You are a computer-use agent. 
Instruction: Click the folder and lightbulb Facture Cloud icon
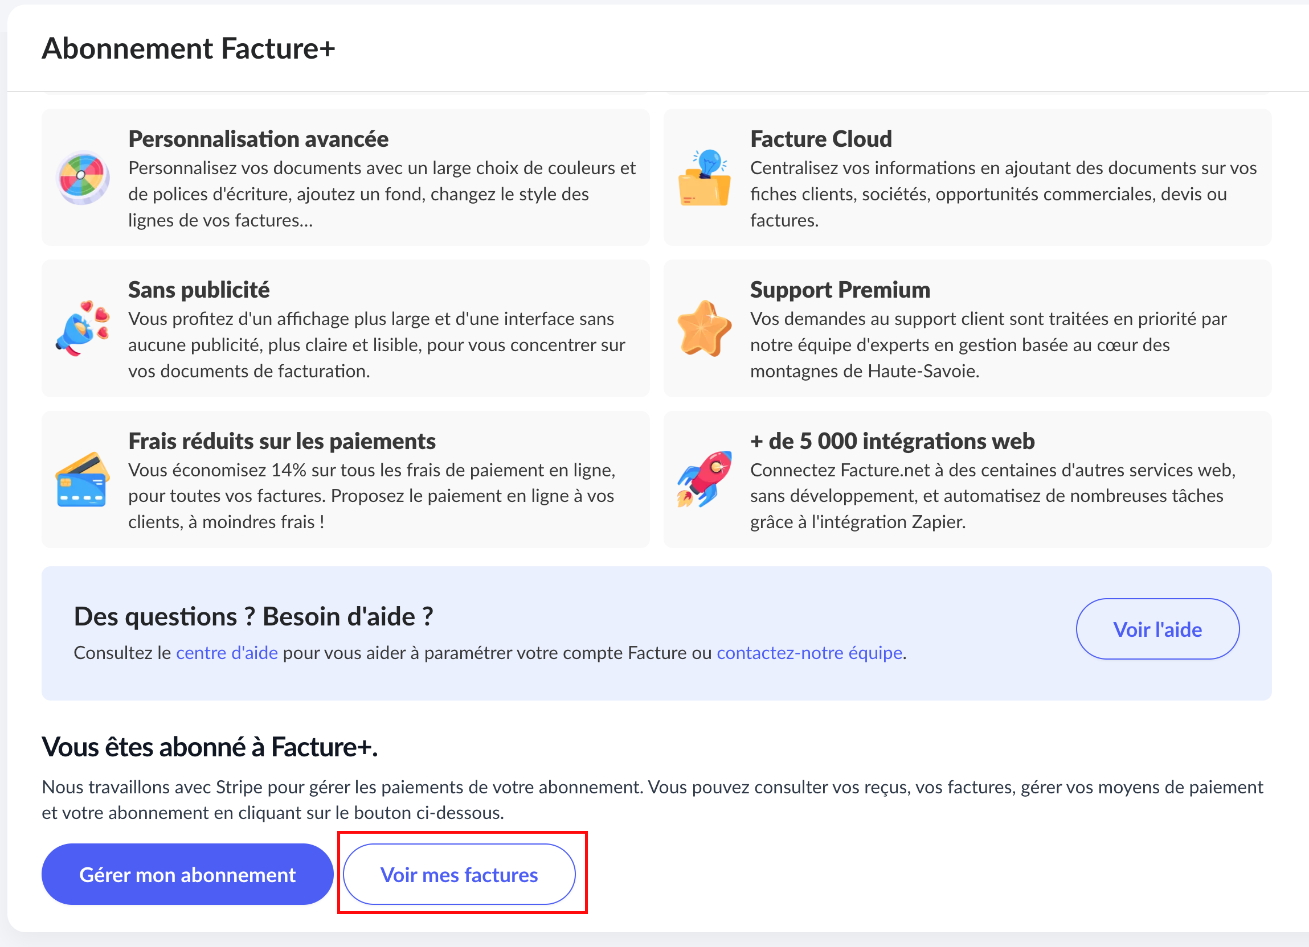704,178
